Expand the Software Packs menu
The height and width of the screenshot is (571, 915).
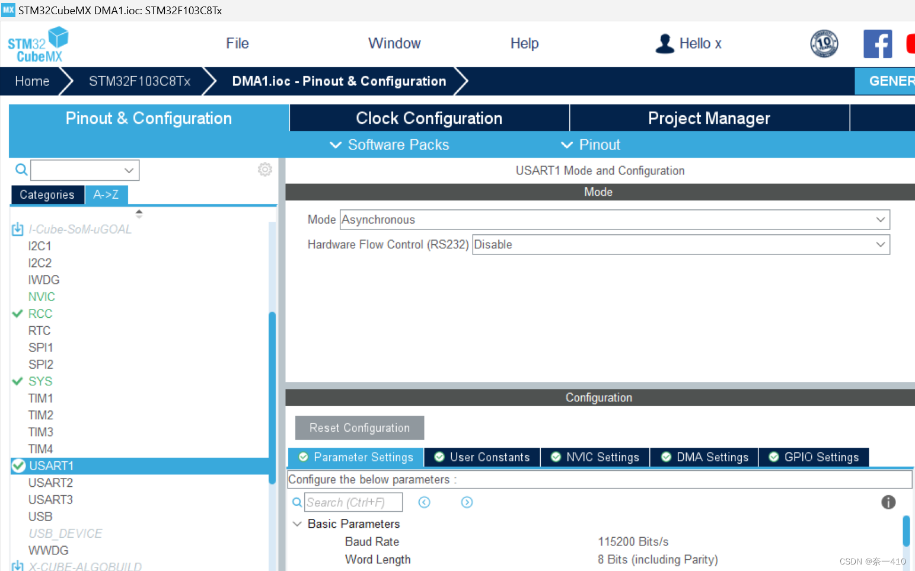389,145
